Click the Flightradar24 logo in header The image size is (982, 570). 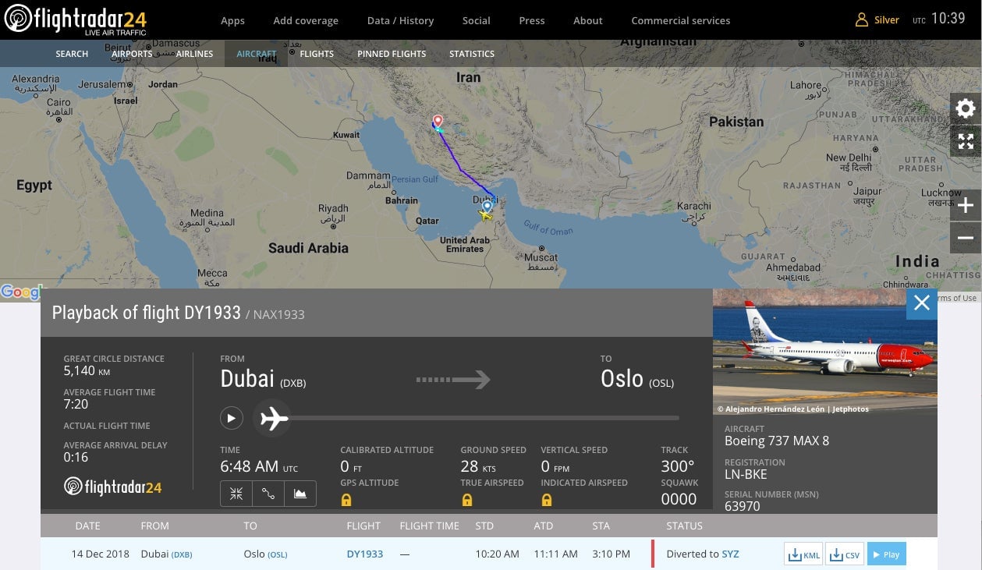(x=76, y=20)
